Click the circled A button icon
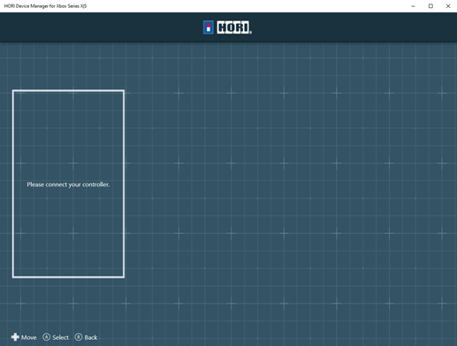Screen dimensions: 457x346 [x=46, y=337]
